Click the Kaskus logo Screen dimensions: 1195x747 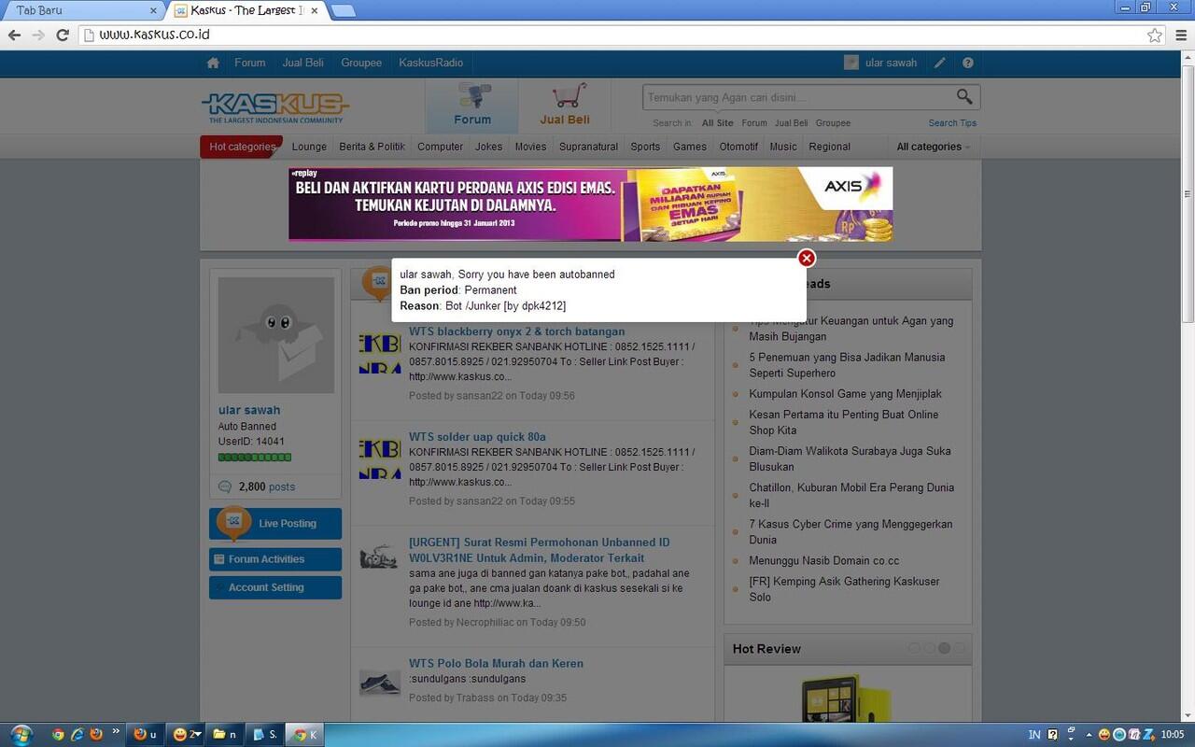[275, 106]
